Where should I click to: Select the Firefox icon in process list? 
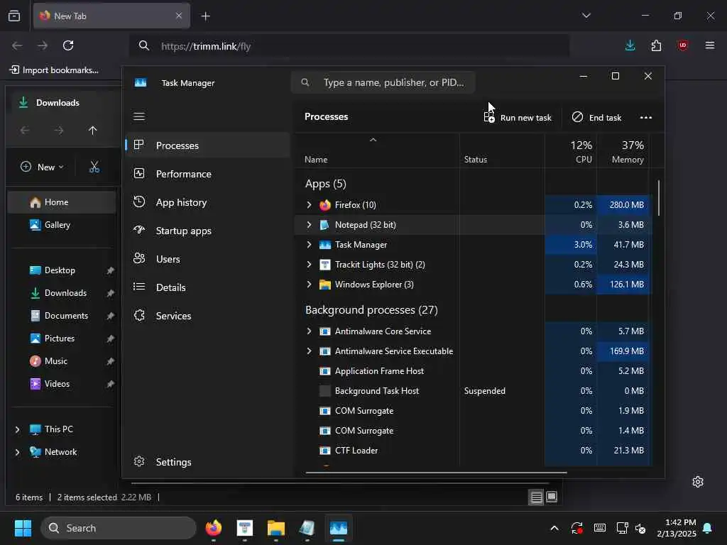[x=325, y=205]
